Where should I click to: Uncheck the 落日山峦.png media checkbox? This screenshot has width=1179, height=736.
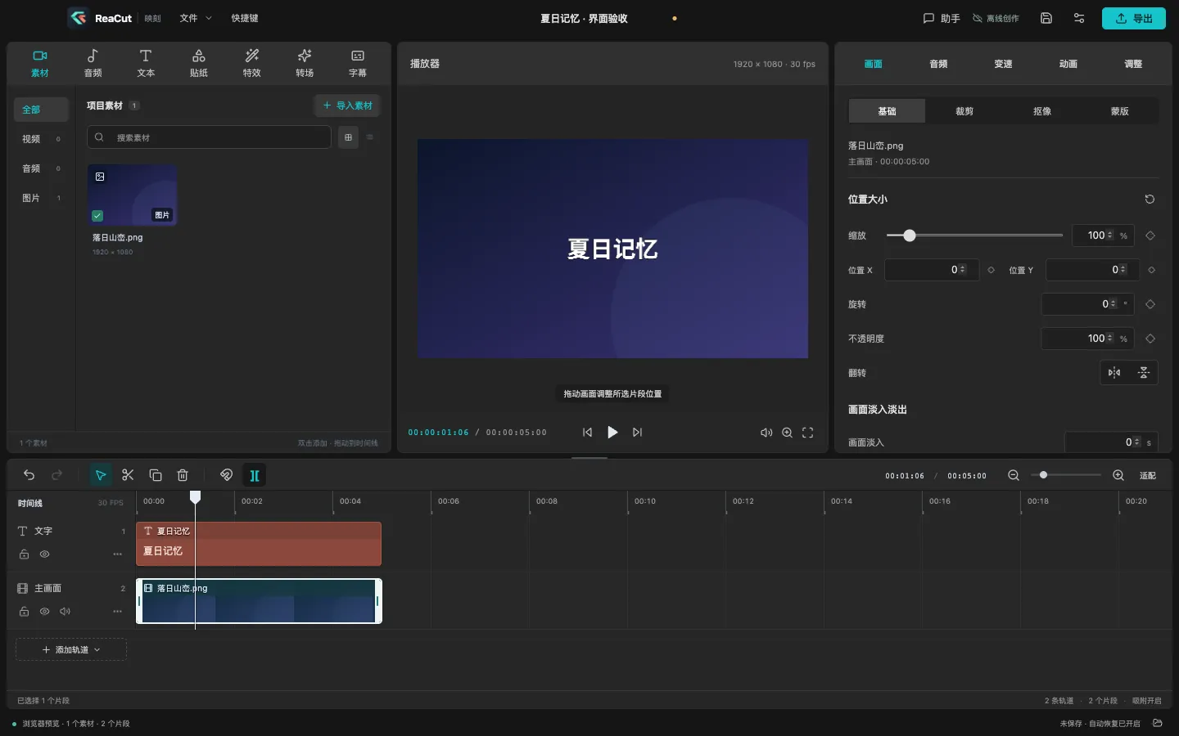tap(97, 216)
